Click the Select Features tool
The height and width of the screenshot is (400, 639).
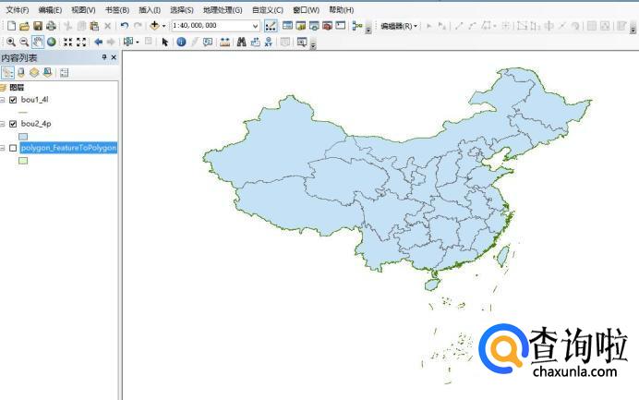coord(128,42)
